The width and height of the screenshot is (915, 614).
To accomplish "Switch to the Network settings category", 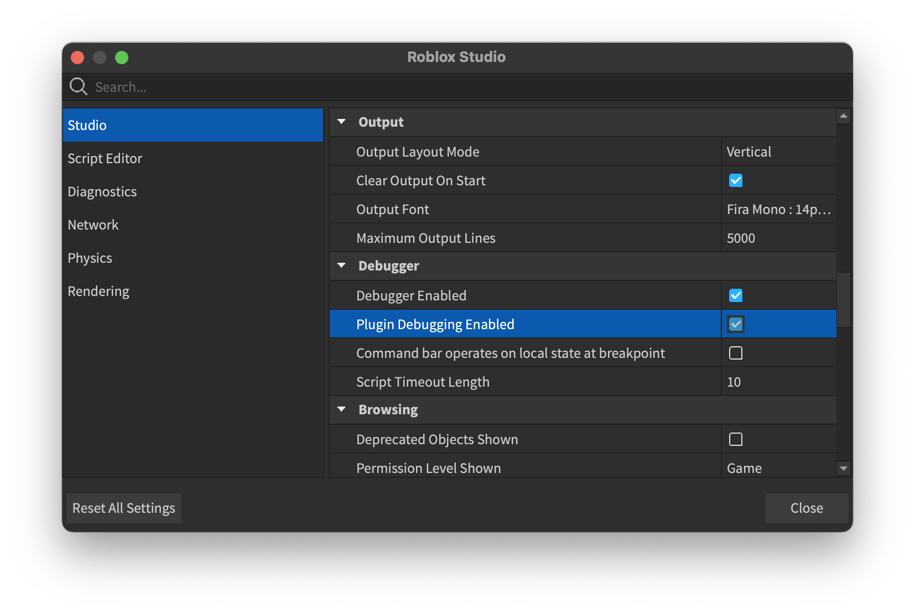I will [193, 225].
